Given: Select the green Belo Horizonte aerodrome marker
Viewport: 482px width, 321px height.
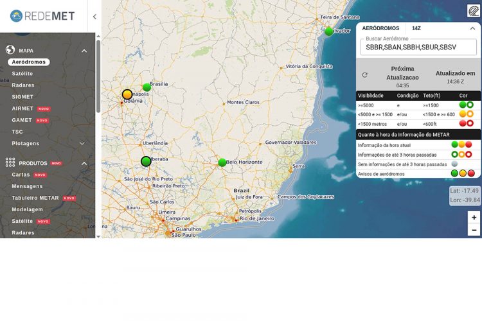Looking at the screenshot, I should point(222,162).
